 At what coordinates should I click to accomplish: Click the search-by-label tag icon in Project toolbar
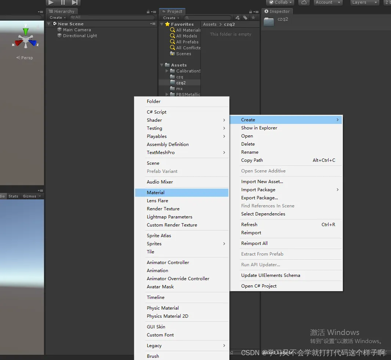point(245,17)
